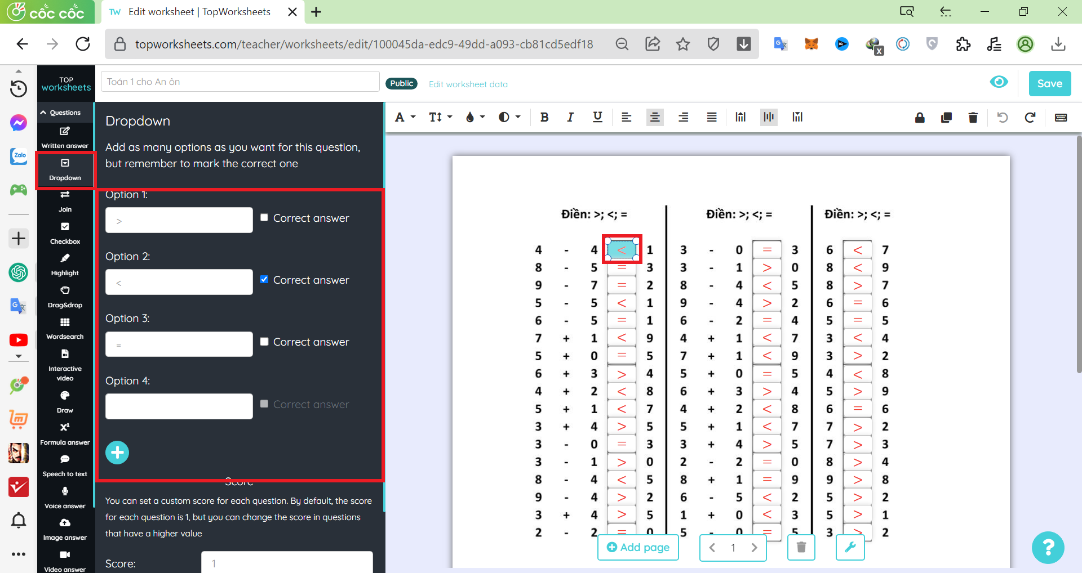
Task: Click the Option 3 text field
Action: [x=179, y=344]
